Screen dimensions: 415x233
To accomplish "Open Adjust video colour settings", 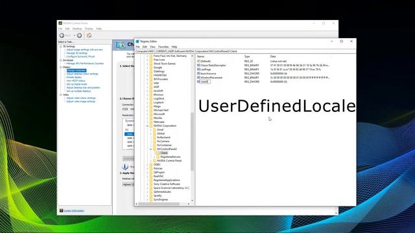I will (x=80, y=98).
